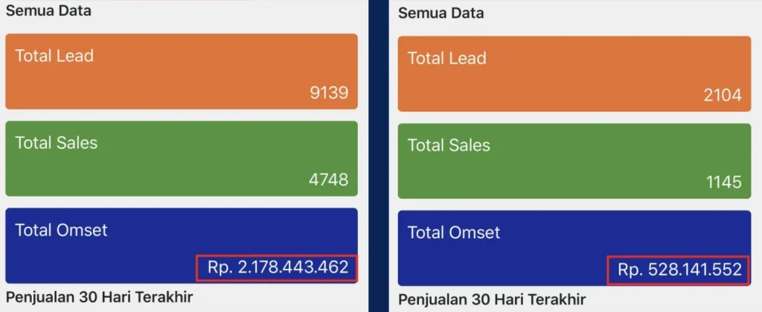The height and width of the screenshot is (312, 762).
Task: Select the 1145 sales count value
Action: click(x=722, y=182)
